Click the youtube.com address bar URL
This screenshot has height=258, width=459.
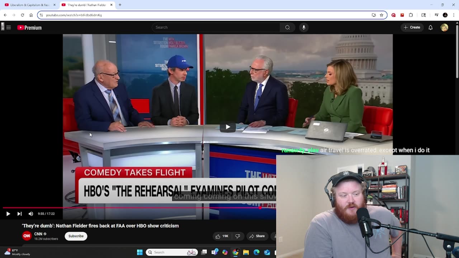[x=74, y=15]
